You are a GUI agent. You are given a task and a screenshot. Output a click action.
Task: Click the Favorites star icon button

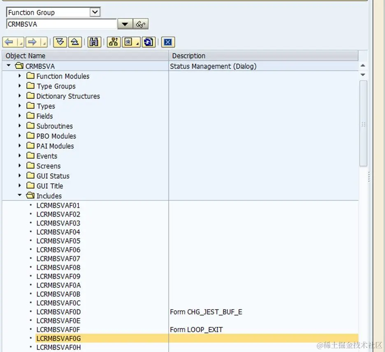pos(131,42)
